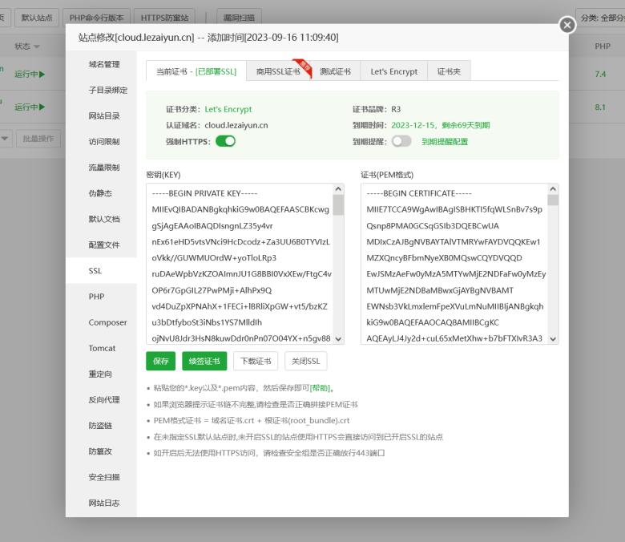Click the BEGIN CERTIFICATE line
The width and height of the screenshot is (625, 542).
[x=419, y=193]
